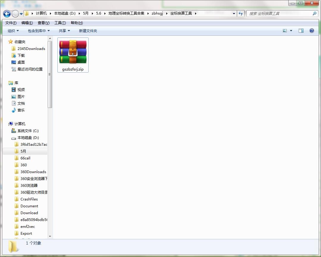The height and width of the screenshot is (257, 321).
Task: Open the 工具(T) menu
Action: (60, 23)
